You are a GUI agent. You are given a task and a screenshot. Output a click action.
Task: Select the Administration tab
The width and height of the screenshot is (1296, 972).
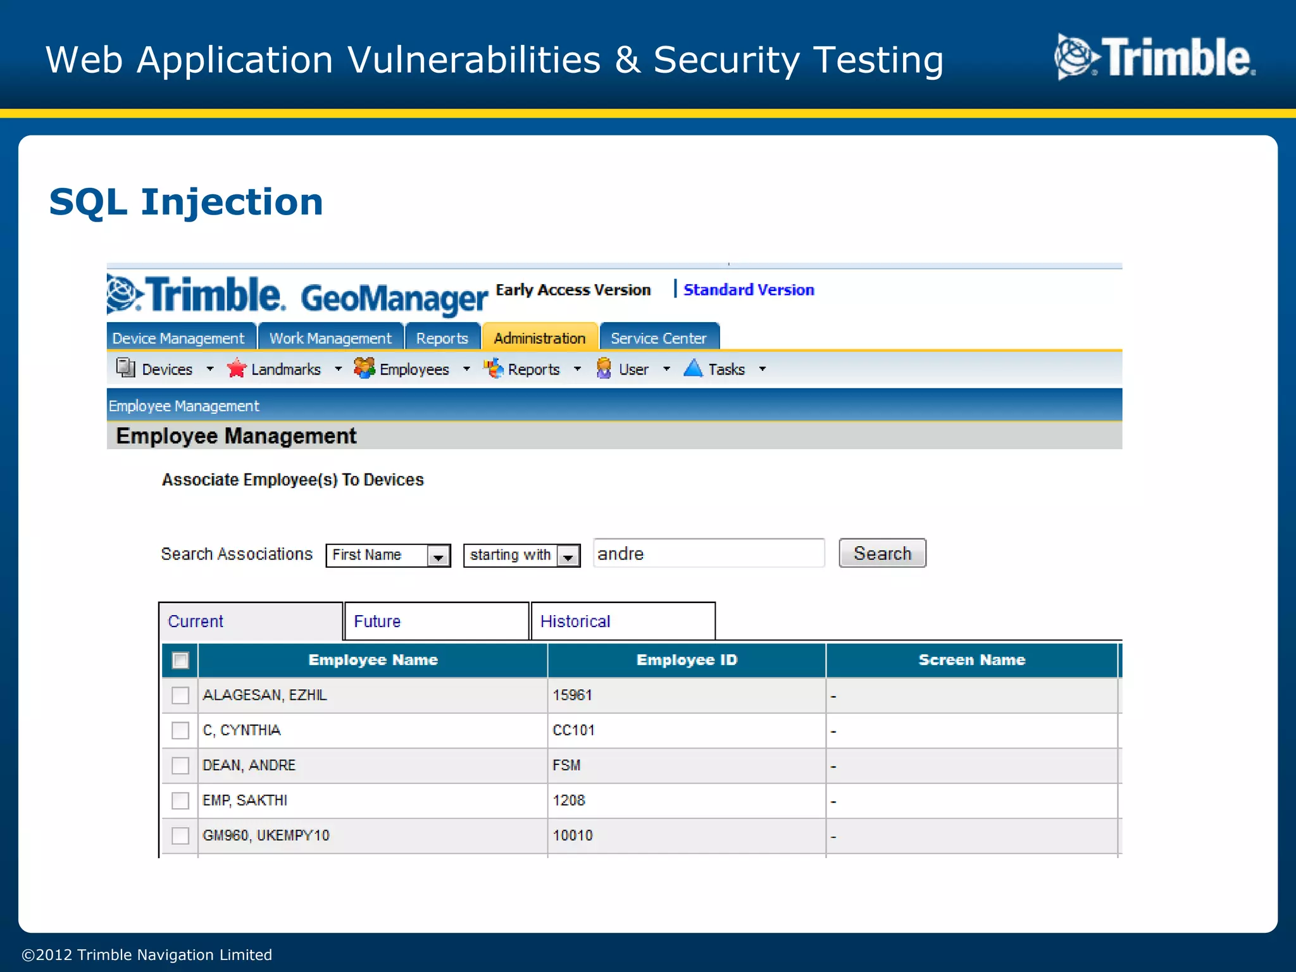[540, 337]
